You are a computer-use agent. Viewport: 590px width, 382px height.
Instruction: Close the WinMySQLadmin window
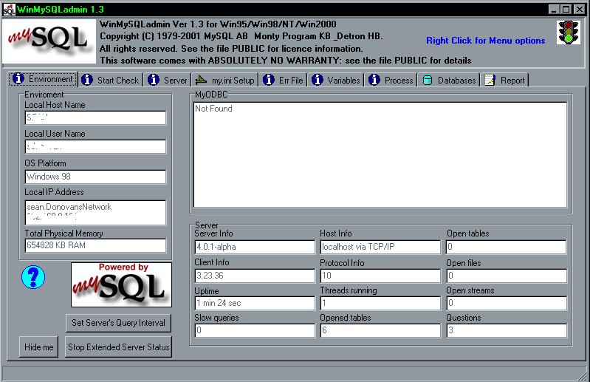[x=579, y=9]
